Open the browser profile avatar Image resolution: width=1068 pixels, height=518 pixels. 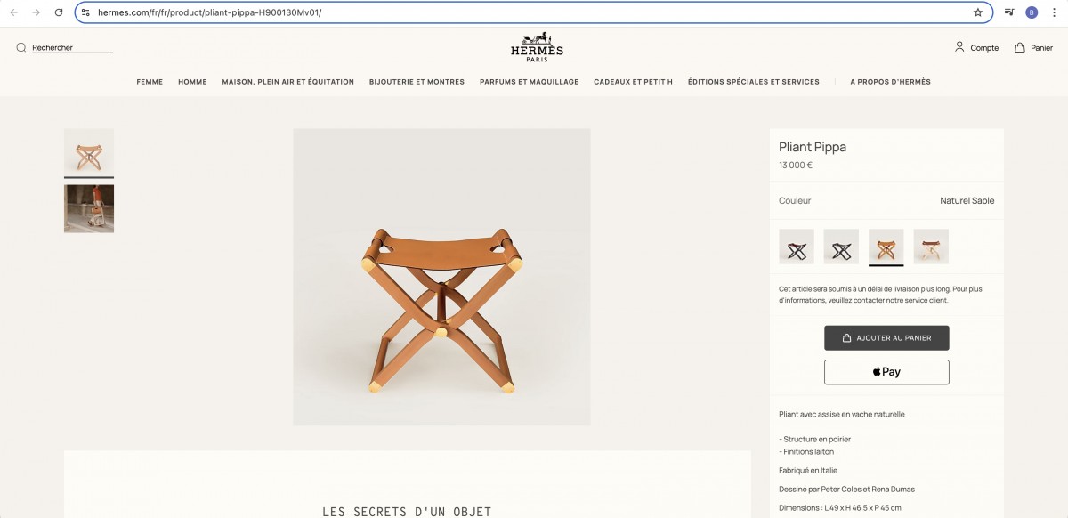point(1032,12)
